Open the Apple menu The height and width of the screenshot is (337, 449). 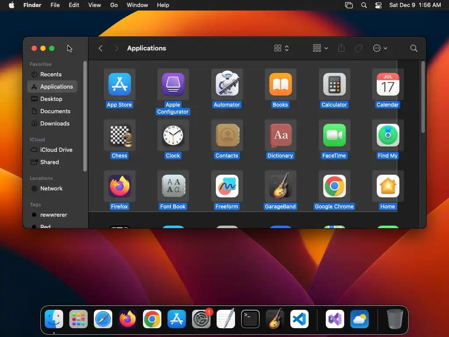pos(11,5)
